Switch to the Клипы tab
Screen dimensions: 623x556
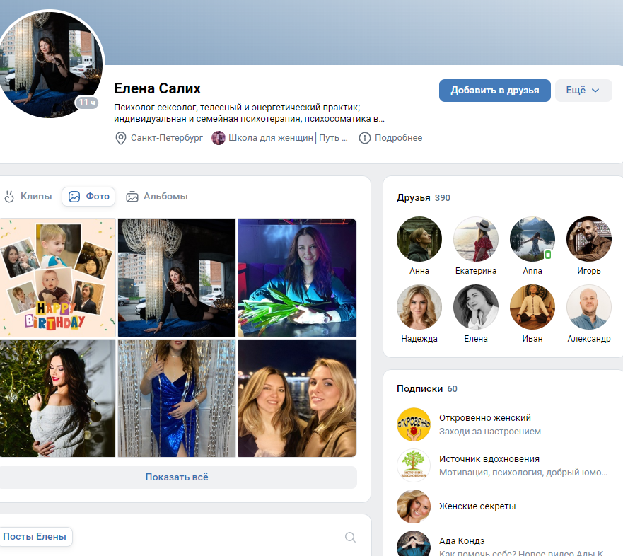28,197
